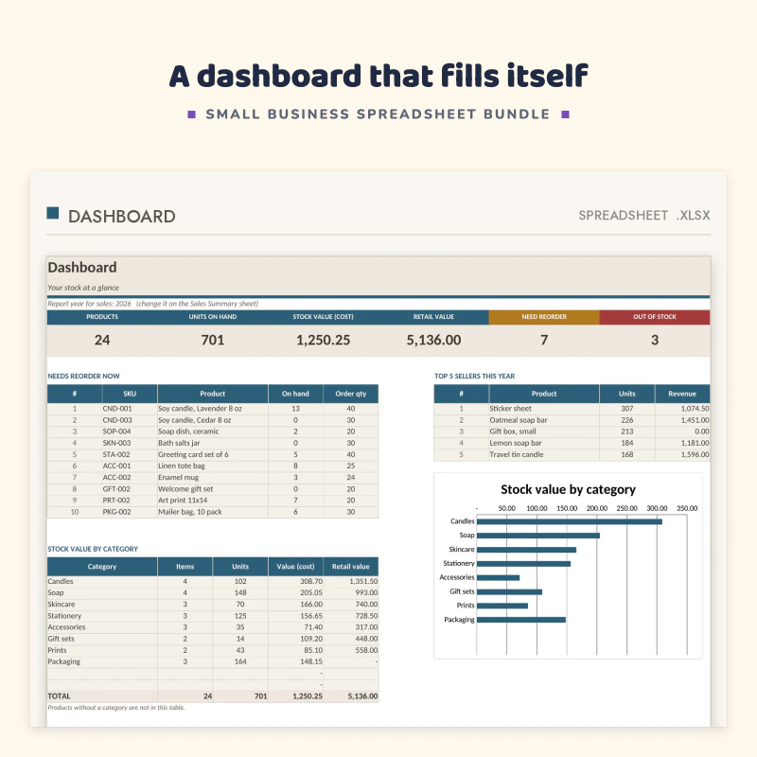Image resolution: width=757 pixels, height=757 pixels.
Task: Click the Candles bar in the chart
Action: pos(570,521)
